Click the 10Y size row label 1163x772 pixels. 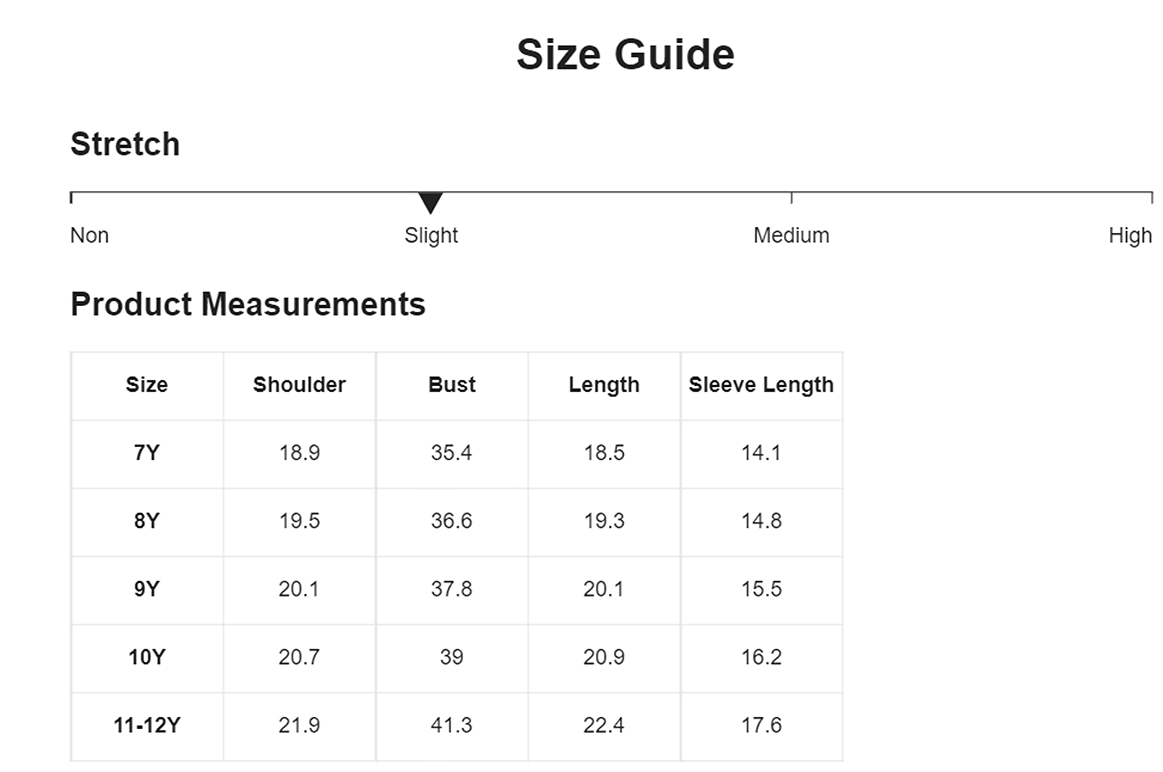coord(147,657)
